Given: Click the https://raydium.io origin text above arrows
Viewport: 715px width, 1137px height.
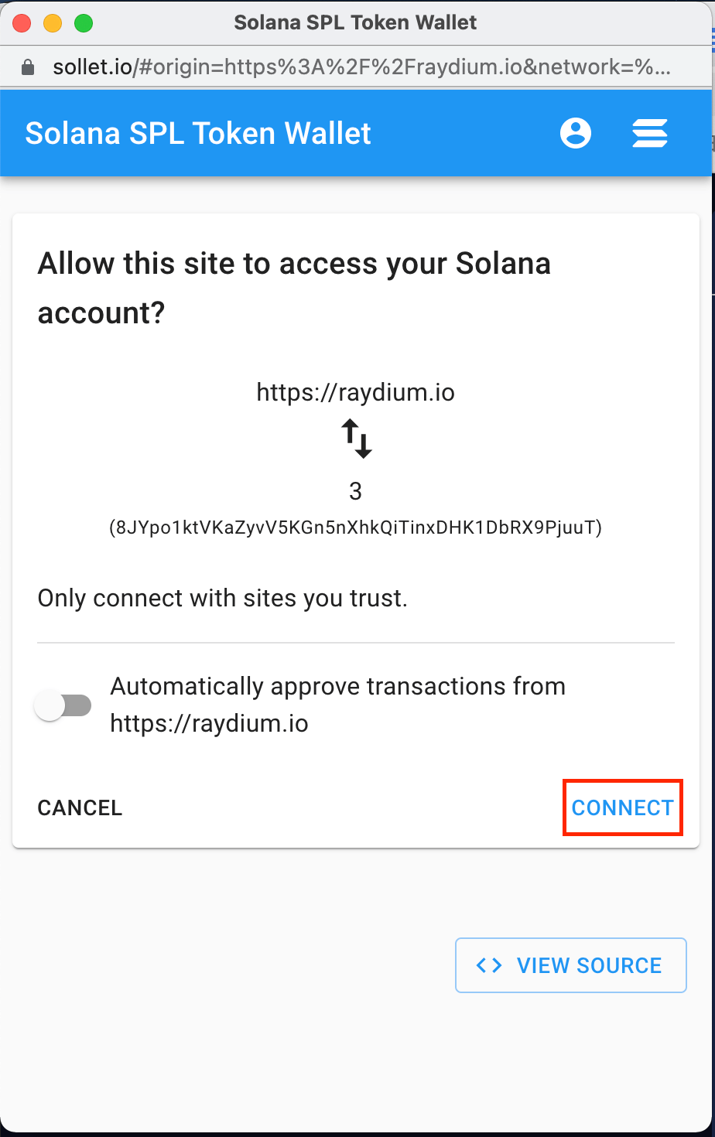Looking at the screenshot, I should [x=355, y=393].
